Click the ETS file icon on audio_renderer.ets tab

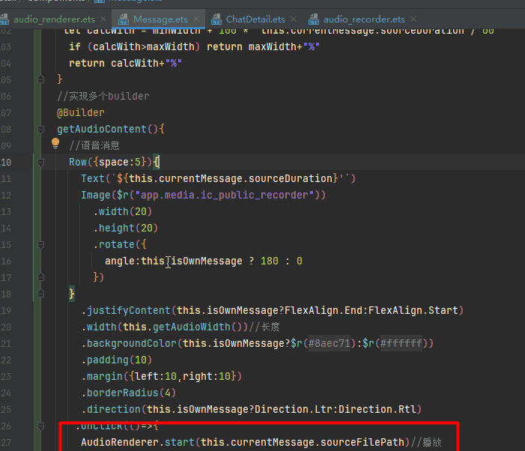(x=4, y=19)
